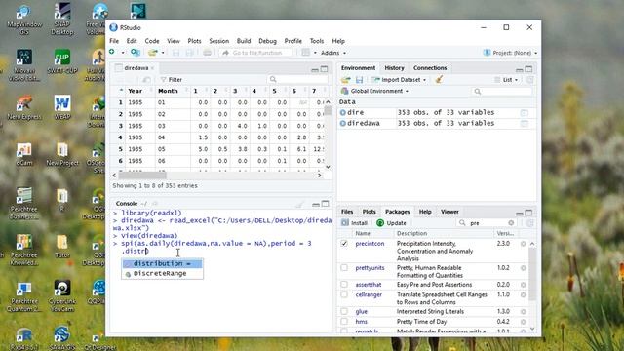Open the List view dropdown
Screen dimensions: 624x351
click(x=506, y=80)
